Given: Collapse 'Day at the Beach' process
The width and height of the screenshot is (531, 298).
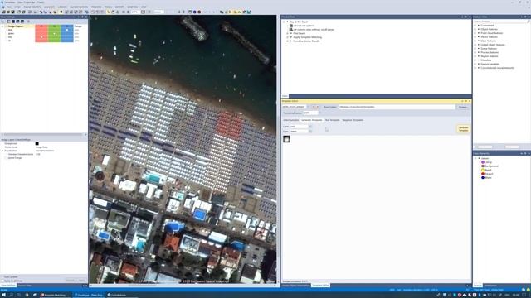Looking at the screenshot, I should (x=284, y=22).
